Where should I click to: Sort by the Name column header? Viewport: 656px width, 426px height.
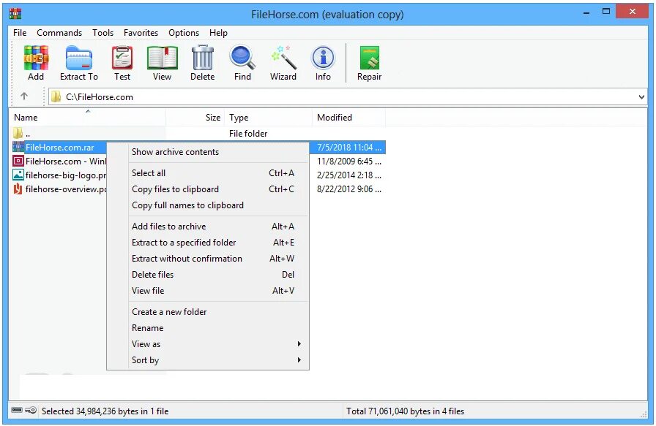pos(87,118)
